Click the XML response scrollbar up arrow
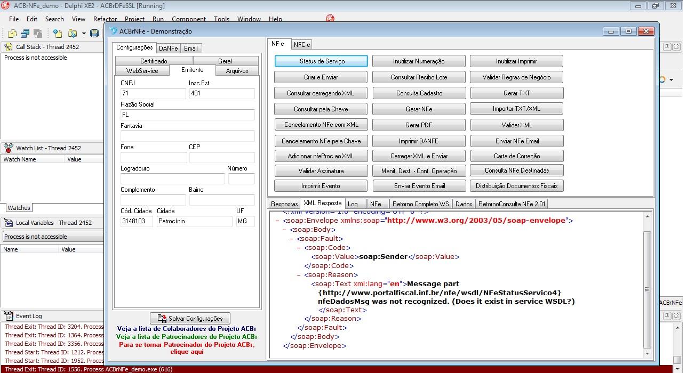This screenshot has height=373, width=687. pyautogui.click(x=648, y=216)
